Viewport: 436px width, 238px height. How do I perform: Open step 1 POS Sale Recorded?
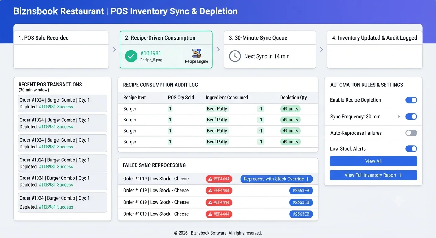(61, 50)
